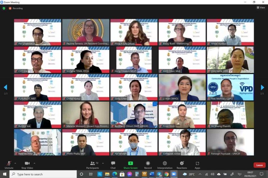Open clock showing 09:07

(250, 174)
